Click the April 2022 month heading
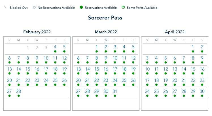 pos(175,32)
